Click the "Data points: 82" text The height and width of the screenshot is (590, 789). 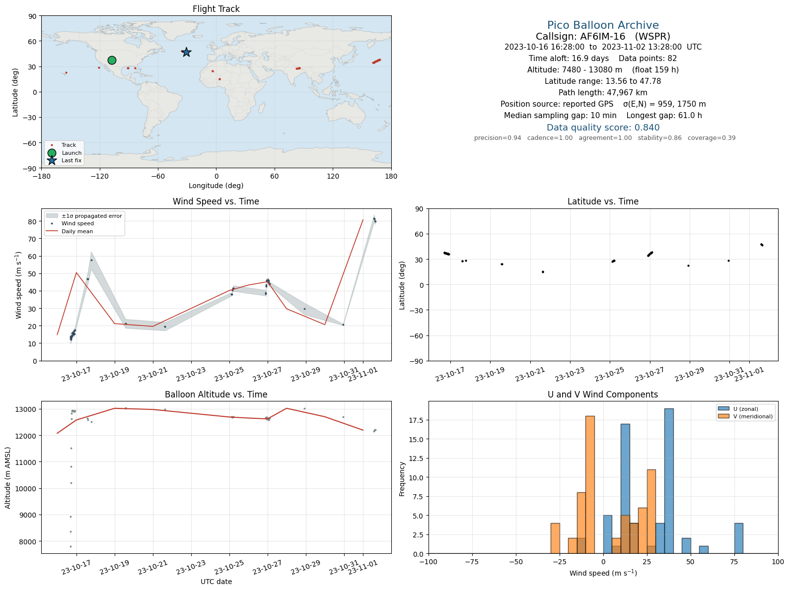(x=648, y=59)
